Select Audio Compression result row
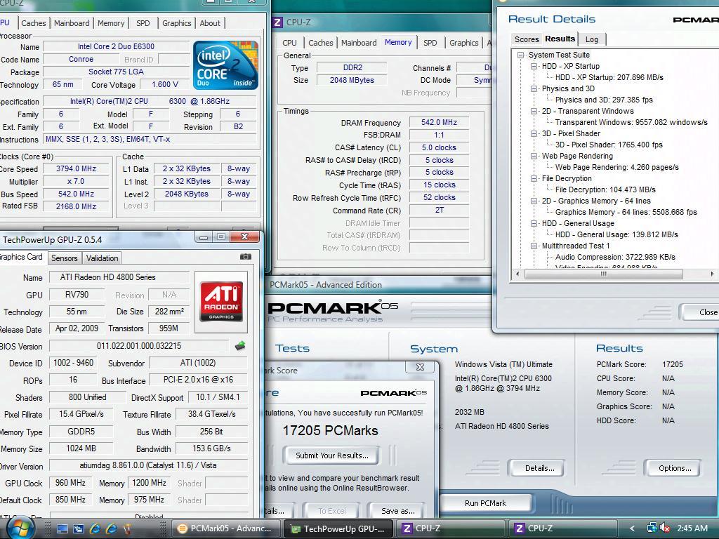This screenshot has width=719, height=539. [x=615, y=257]
